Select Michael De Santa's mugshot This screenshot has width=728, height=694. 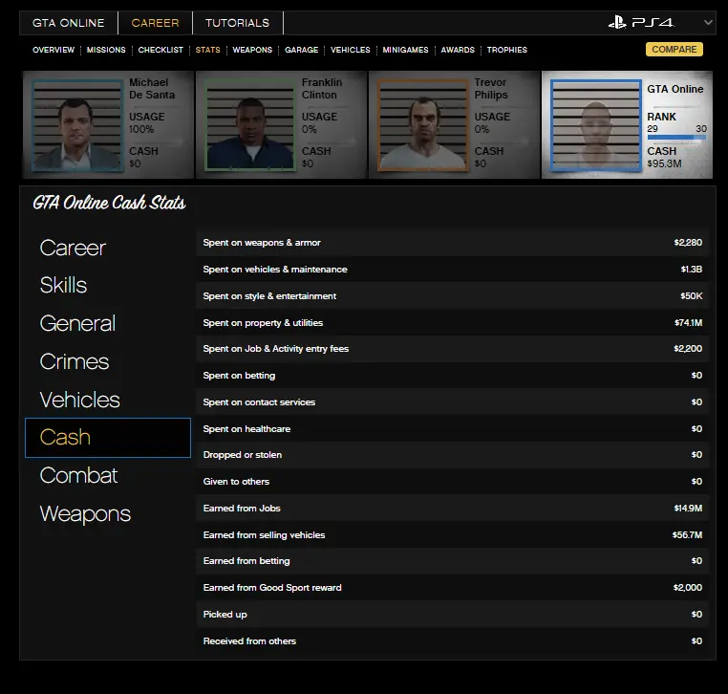78,124
